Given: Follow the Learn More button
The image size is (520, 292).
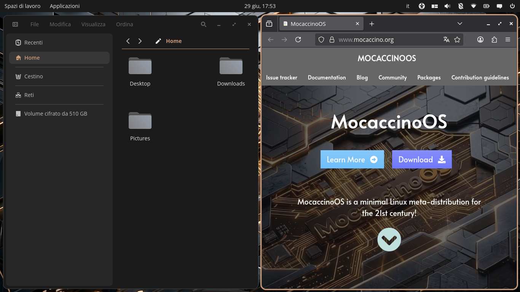Looking at the screenshot, I should point(352,159).
